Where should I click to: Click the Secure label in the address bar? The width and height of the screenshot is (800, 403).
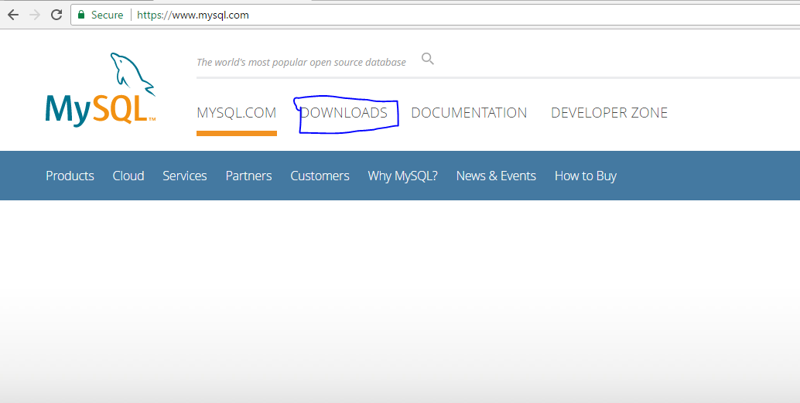coord(107,15)
